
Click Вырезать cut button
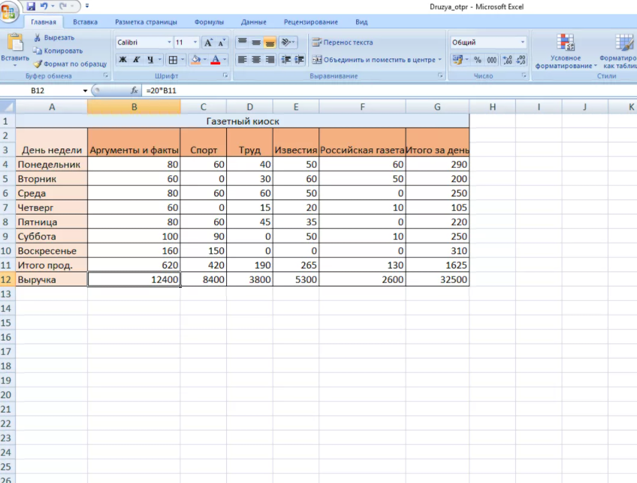click(x=54, y=37)
